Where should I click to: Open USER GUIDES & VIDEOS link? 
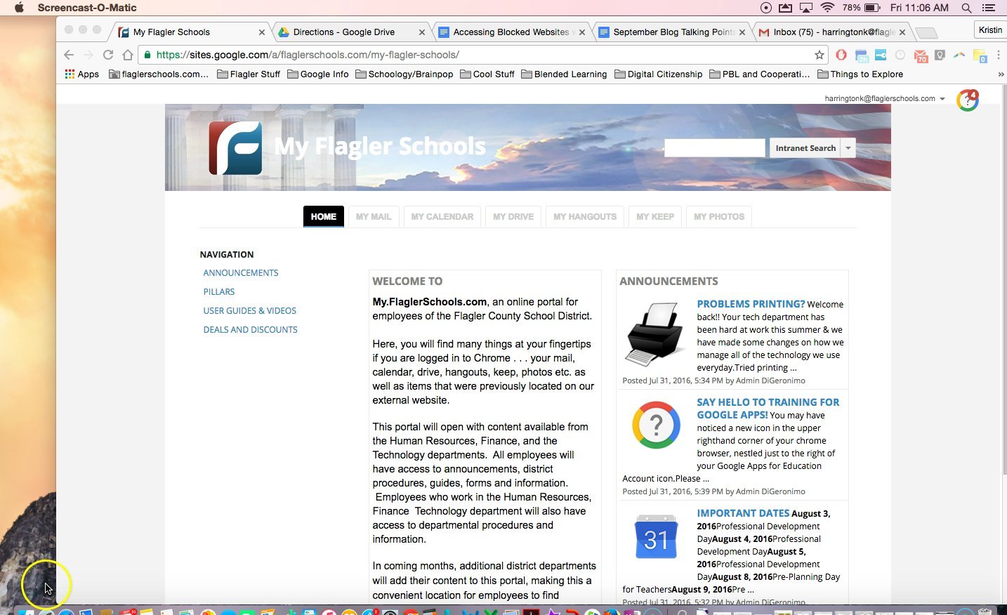[x=250, y=310]
